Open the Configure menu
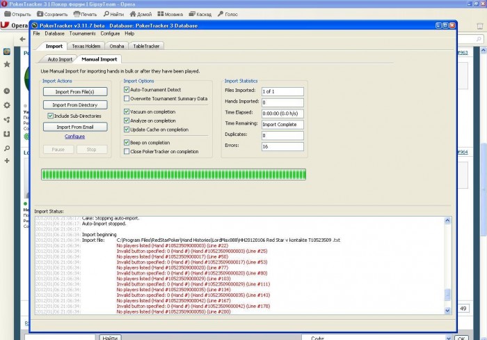The height and width of the screenshot is (340, 487). click(110, 33)
